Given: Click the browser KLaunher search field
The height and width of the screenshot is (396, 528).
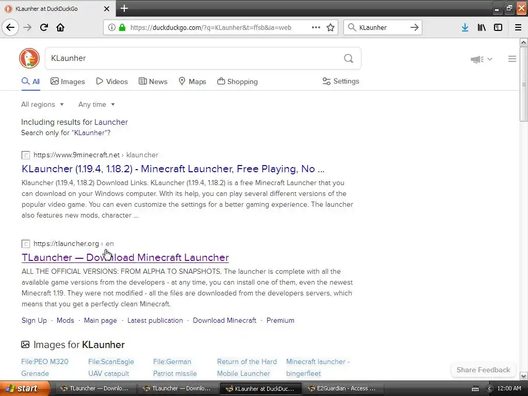Looking at the screenshot, I should (382, 27).
